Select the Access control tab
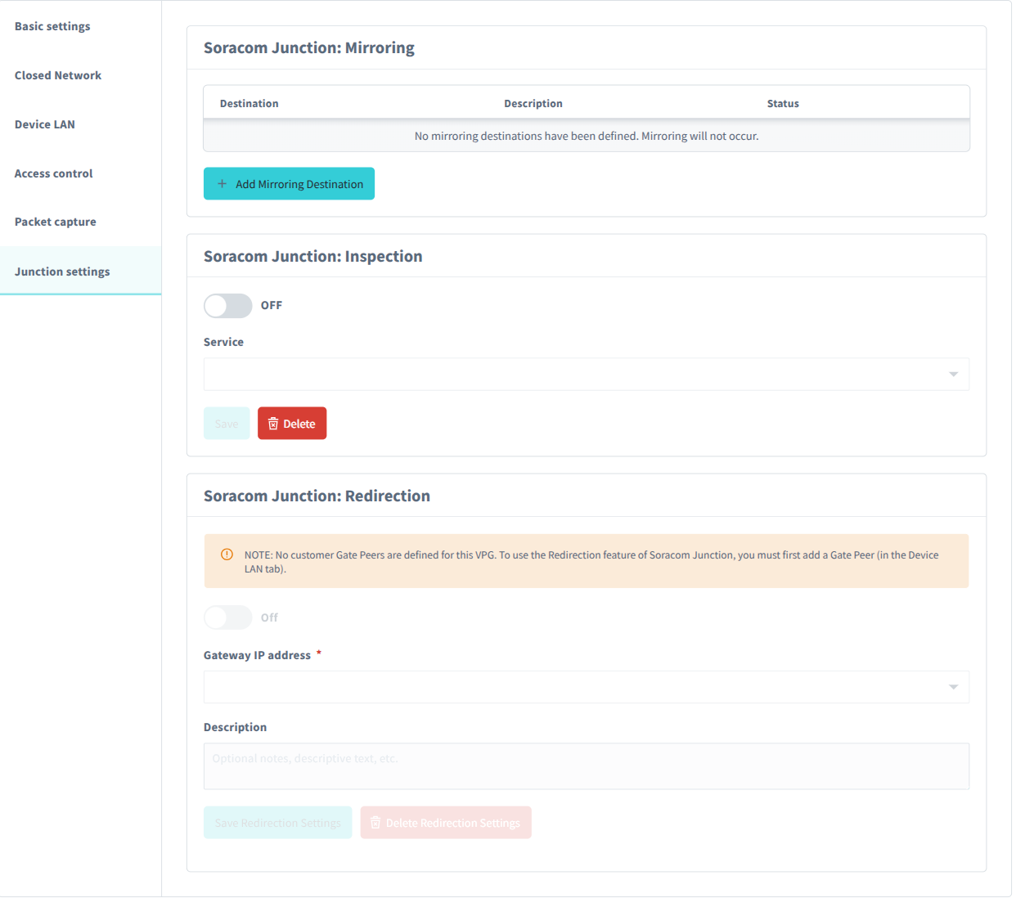Viewport: 1016px width, 898px height. pyautogui.click(x=53, y=173)
